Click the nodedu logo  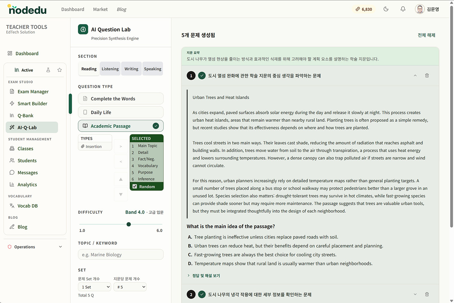click(x=27, y=9)
